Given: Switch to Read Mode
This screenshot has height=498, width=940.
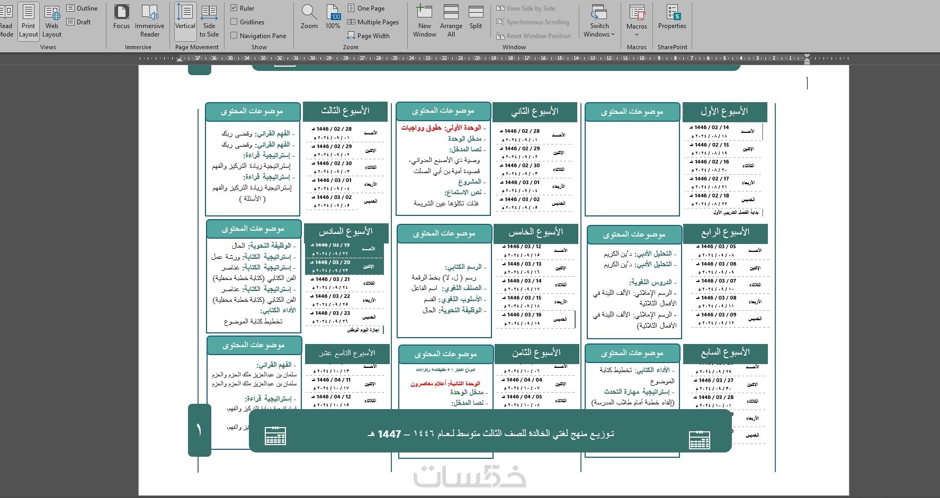Looking at the screenshot, I should 6,22.
